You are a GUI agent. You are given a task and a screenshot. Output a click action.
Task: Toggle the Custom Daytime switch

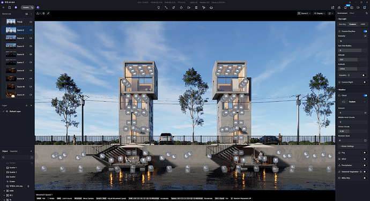[x=365, y=31]
